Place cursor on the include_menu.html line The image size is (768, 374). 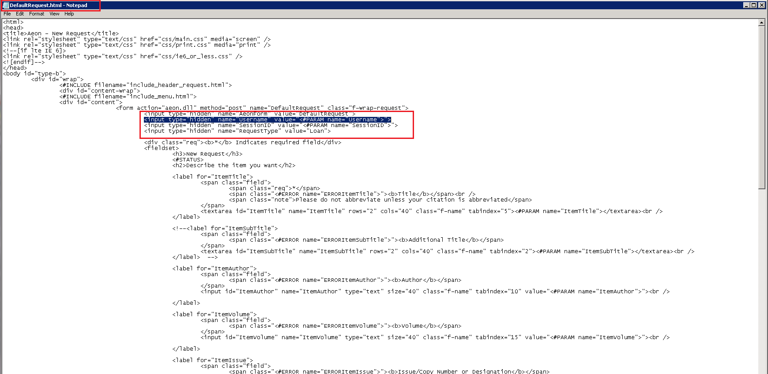point(128,97)
